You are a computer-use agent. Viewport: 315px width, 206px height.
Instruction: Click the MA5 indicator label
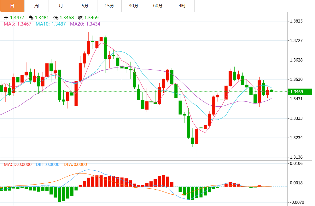click(x=18, y=24)
